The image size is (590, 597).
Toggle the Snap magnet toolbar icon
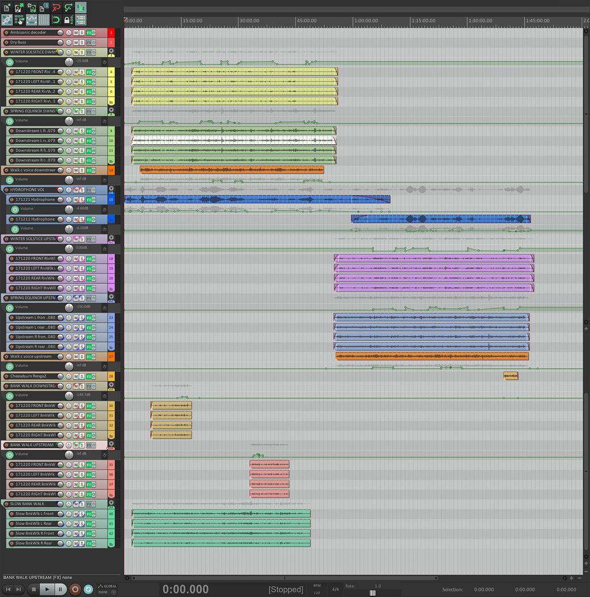[56, 20]
